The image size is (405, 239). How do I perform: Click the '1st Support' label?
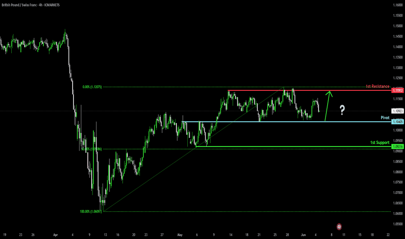coord(380,143)
